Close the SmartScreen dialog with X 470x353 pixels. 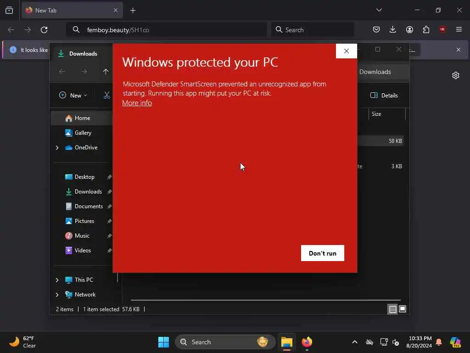(x=347, y=51)
